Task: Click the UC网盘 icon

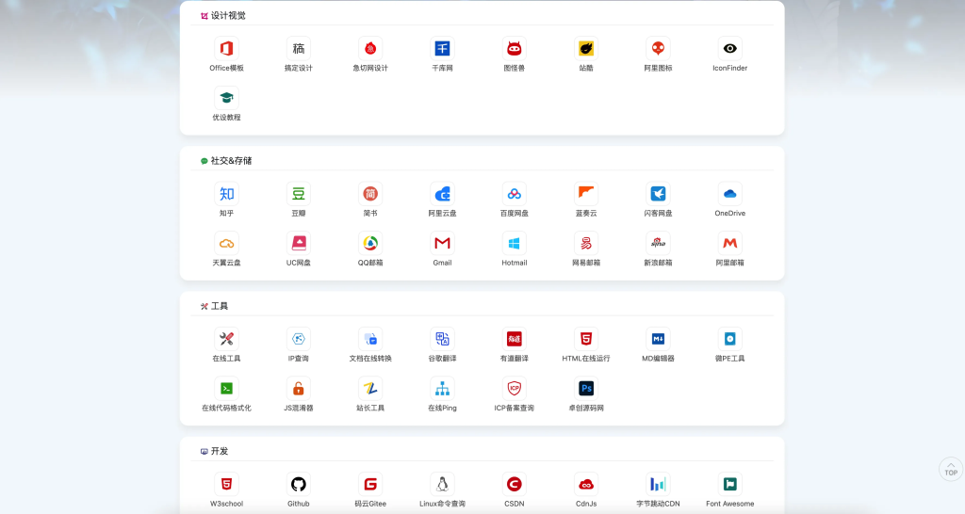Action: point(299,243)
